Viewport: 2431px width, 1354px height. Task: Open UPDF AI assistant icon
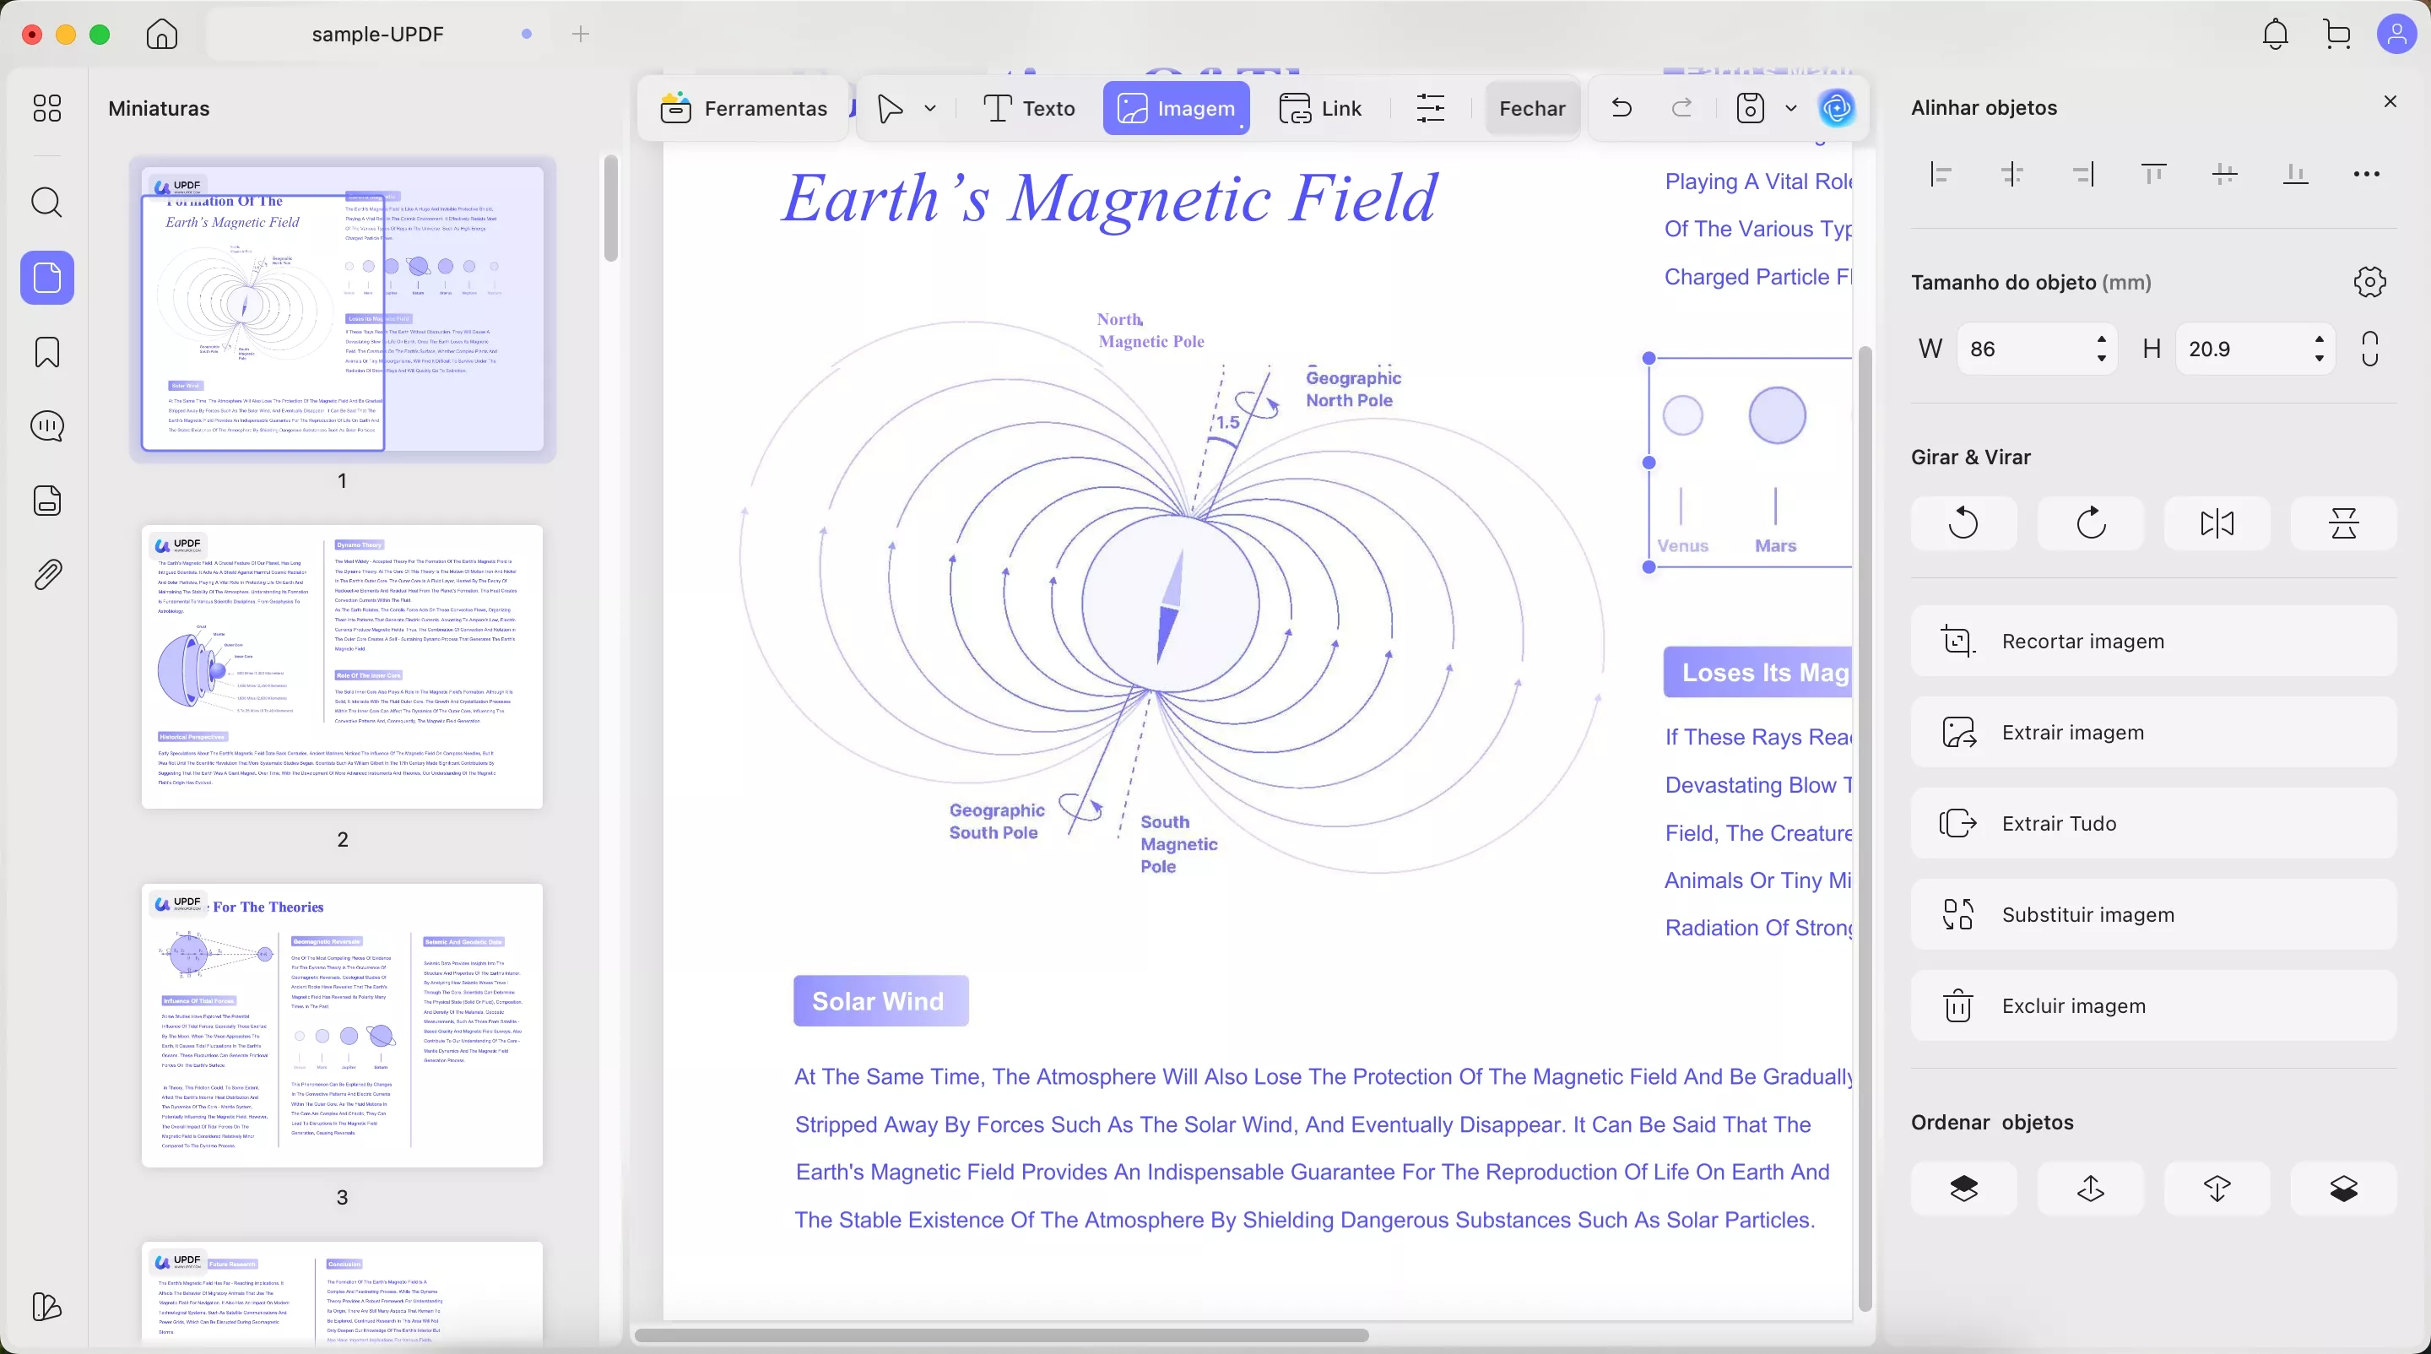click(x=1836, y=109)
